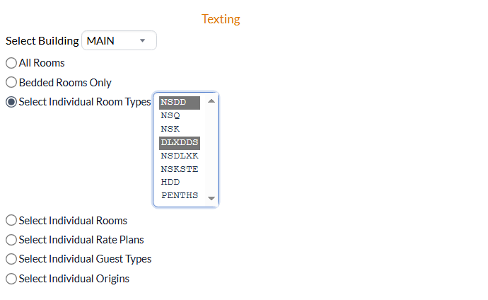Open the Select Building dropdown
488x300 pixels.
(119, 40)
